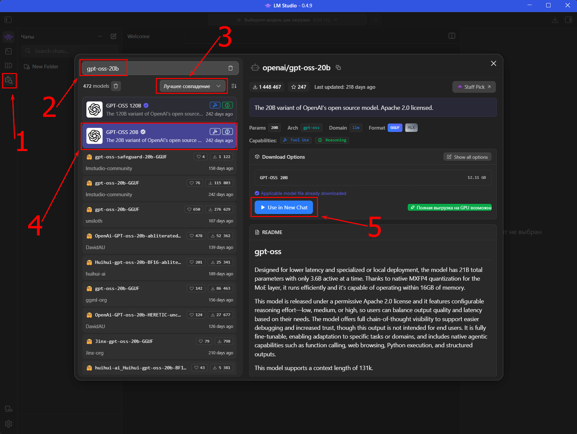Select GGUF format option
This screenshot has height=434, width=577.
click(x=395, y=128)
